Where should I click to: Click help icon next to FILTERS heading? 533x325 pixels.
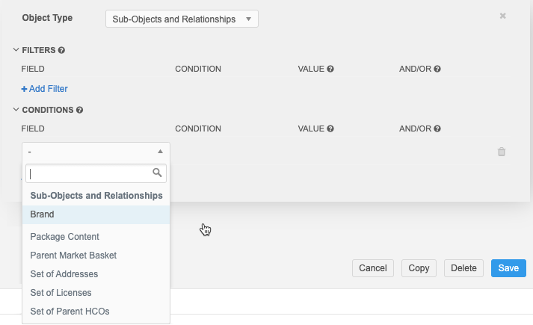click(61, 50)
